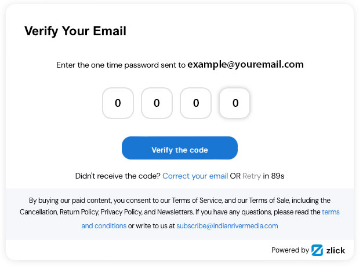Click the Retry link
Viewport: 363px width, 267px height.
[x=252, y=176]
